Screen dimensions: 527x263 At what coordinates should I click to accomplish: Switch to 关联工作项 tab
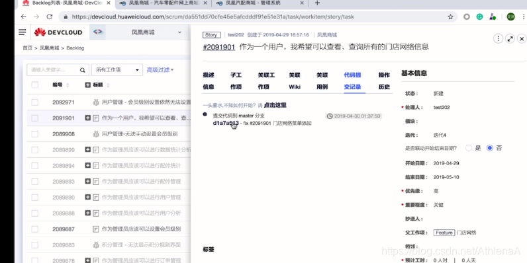tap(266, 81)
